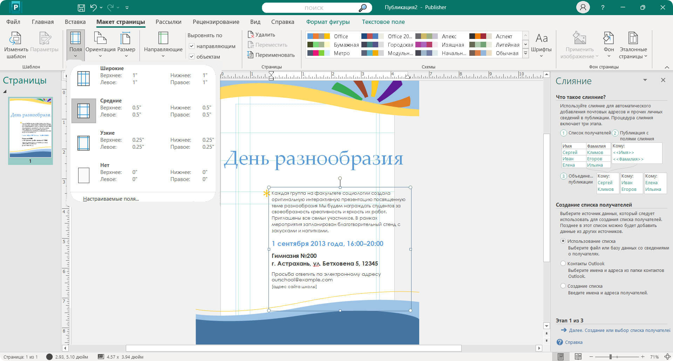Open the user account icon
Screen dimensions: 673x361
pos(583,7)
